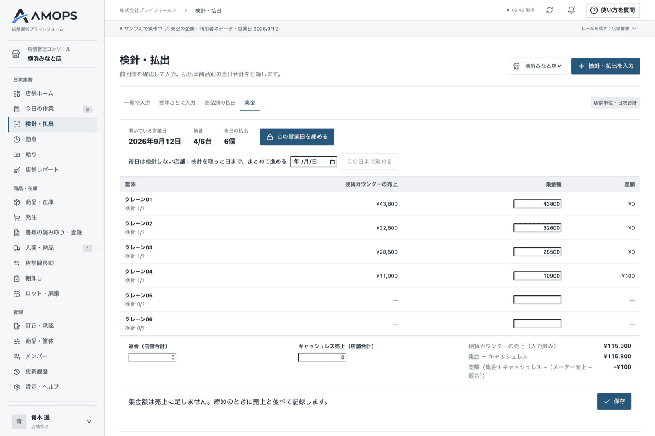
Task: Click the 設定・ヘルプ gear icon
Action: [17, 387]
